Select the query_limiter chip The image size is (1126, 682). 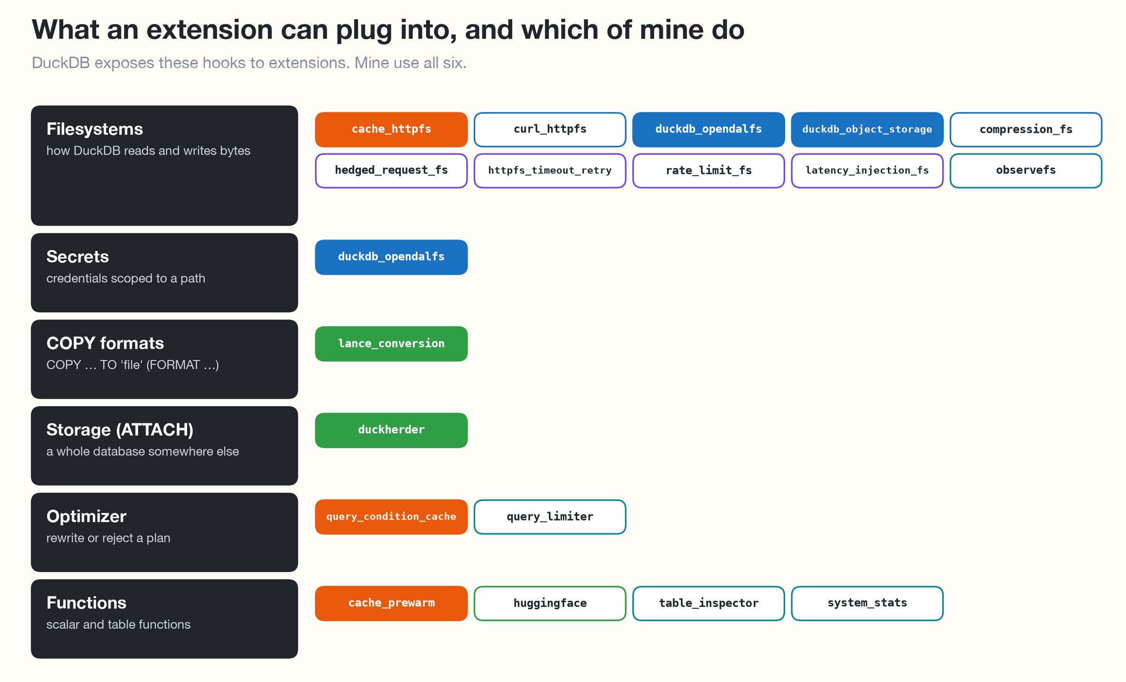pos(550,517)
